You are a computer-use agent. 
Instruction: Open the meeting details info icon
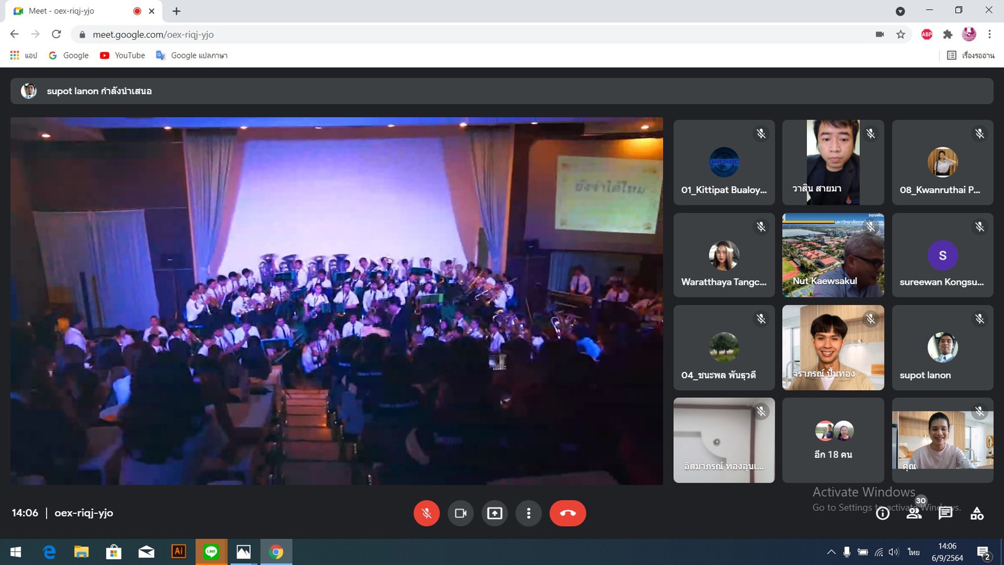(882, 513)
